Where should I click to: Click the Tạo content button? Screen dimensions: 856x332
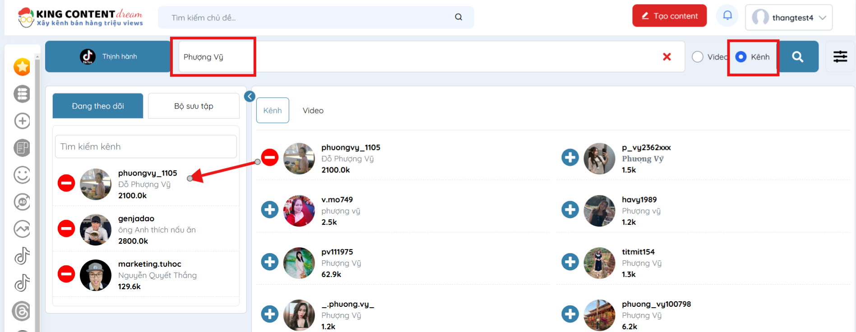click(669, 16)
